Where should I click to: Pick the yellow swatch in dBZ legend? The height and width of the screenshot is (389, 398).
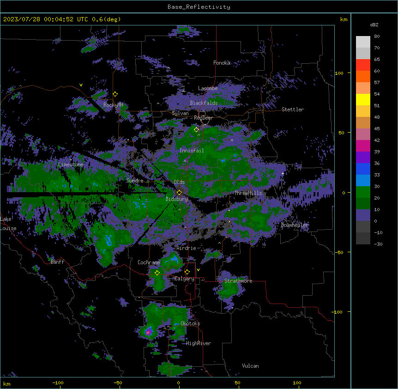click(363, 99)
